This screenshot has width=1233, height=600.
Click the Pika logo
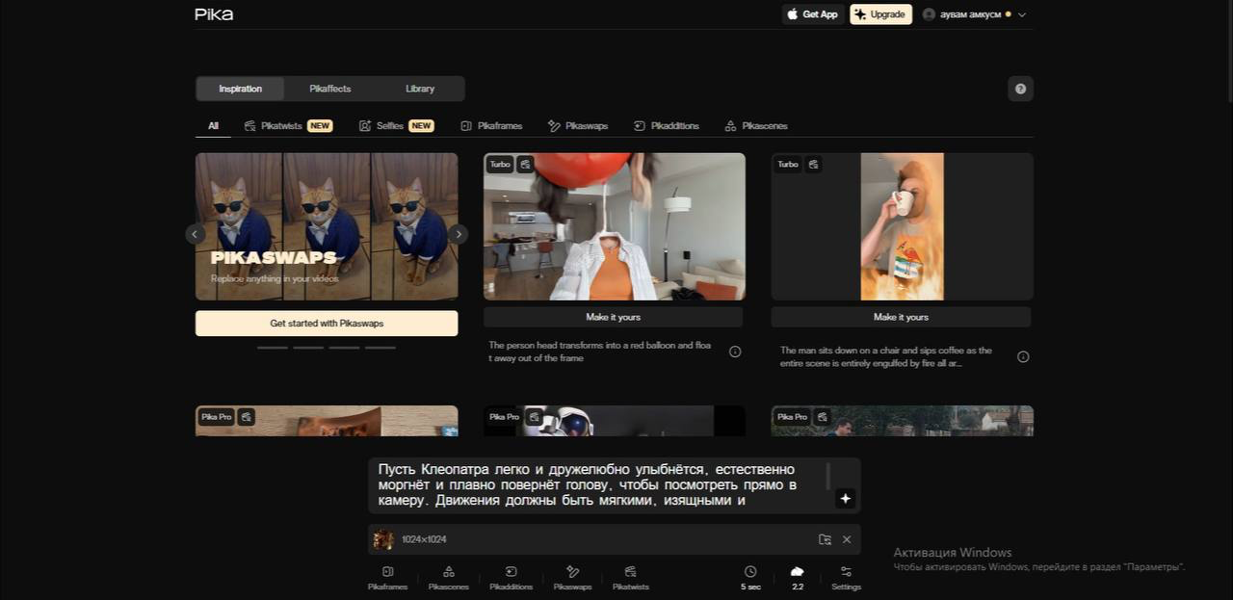[x=214, y=14]
